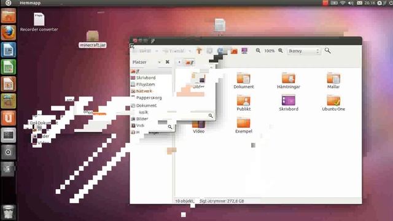Click the Tillbaka back button
This screenshot has width=393, height=221.
[142, 51]
